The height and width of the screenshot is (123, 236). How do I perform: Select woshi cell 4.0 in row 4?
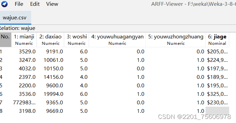tap(77, 77)
